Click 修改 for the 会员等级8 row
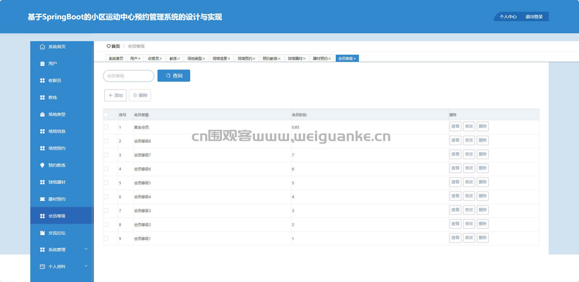579x282 pixels. 469,140
